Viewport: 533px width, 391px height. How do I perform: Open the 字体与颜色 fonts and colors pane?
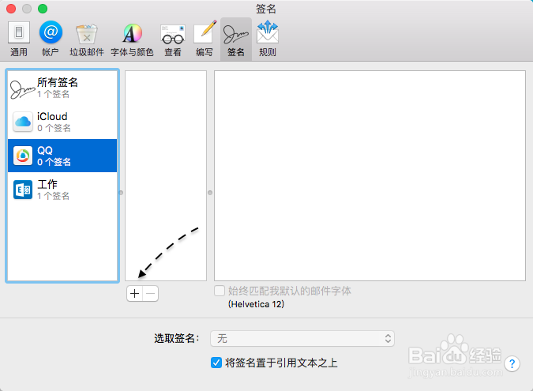(132, 39)
